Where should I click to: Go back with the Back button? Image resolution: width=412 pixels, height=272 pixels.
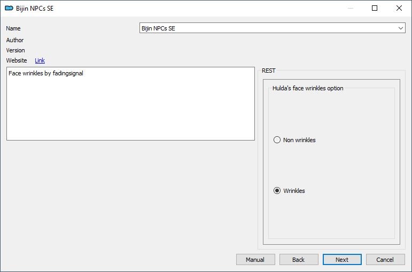click(299, 260)
